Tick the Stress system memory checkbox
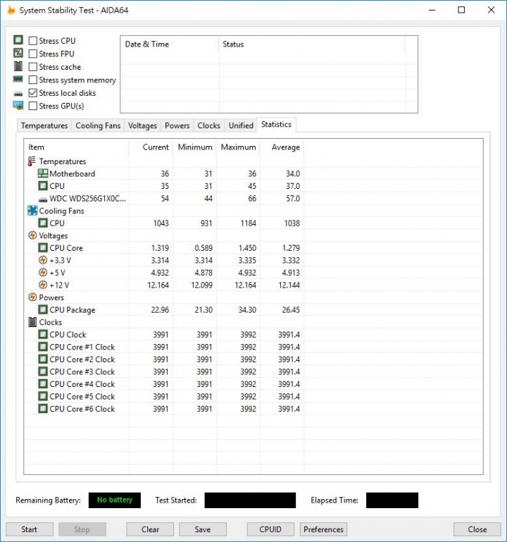The image size is (507, 542). point(33,80)
